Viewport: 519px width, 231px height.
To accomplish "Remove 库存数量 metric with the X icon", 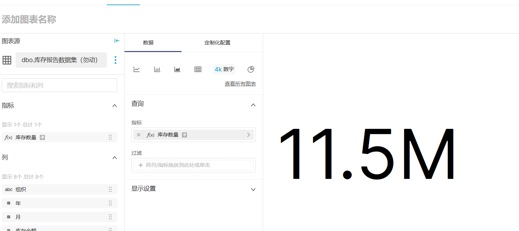I will [139, 135].
